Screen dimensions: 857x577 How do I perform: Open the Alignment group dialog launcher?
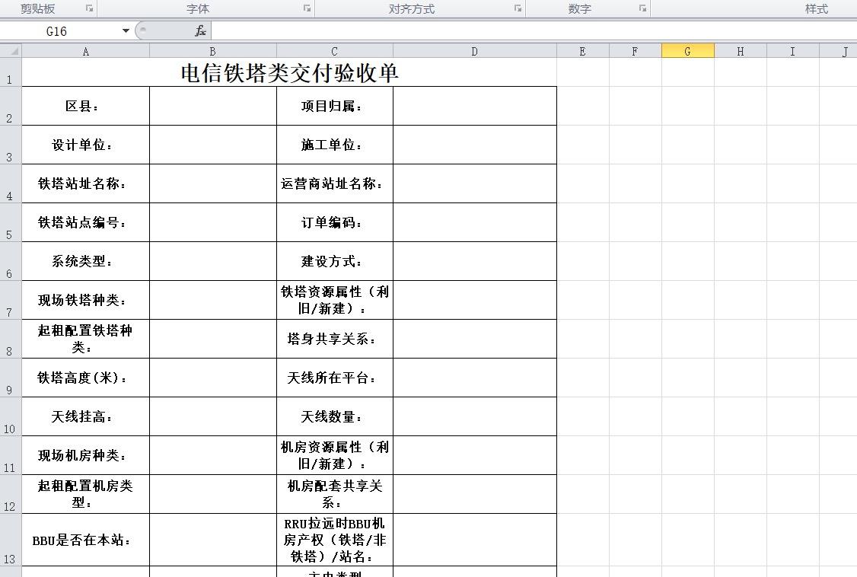coord(518,8)
